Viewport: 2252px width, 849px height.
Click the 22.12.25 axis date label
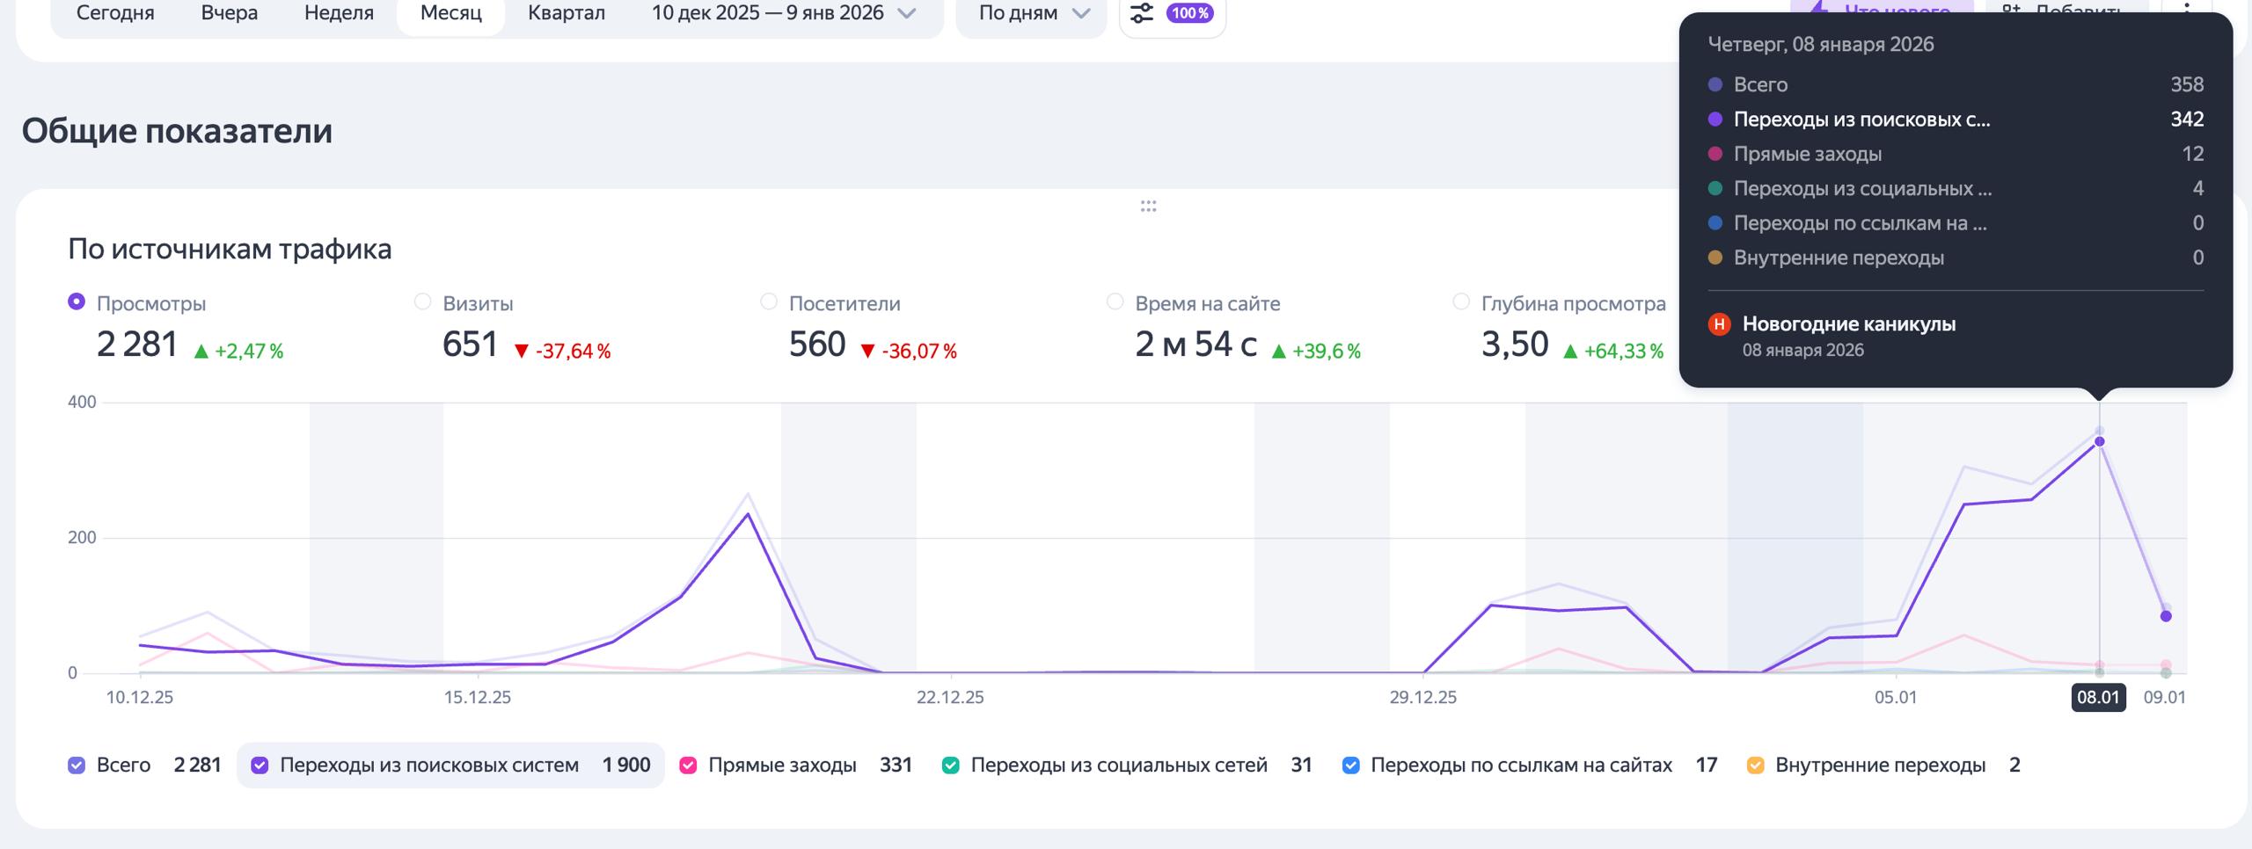coord(950,698)
